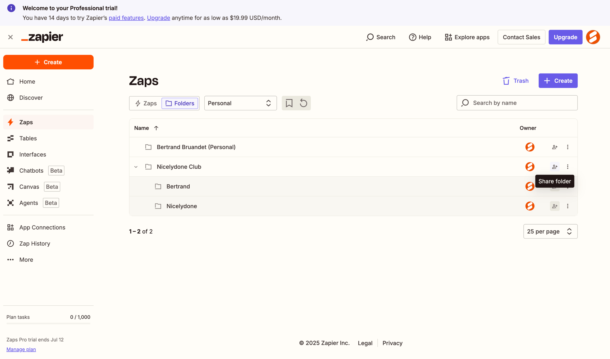Click the purple Upgrade button
The width and height of the screenshot is (610, 359).
[x=565, y=37]
